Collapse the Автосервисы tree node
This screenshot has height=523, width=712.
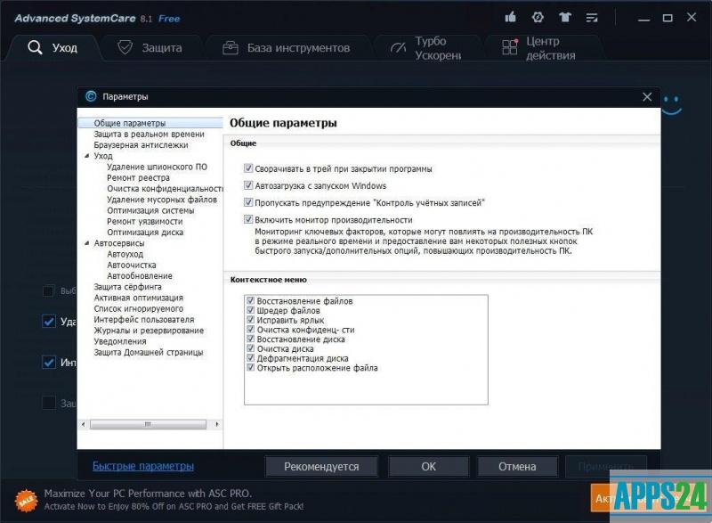[x=86, y=243]
